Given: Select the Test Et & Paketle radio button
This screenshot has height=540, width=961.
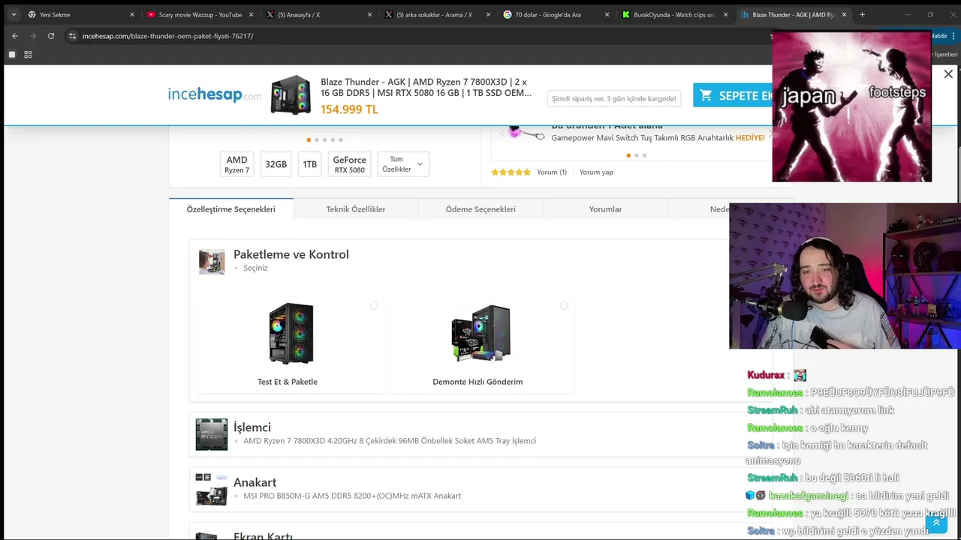Looking at the screenshot, I should (x=374, y=306).
